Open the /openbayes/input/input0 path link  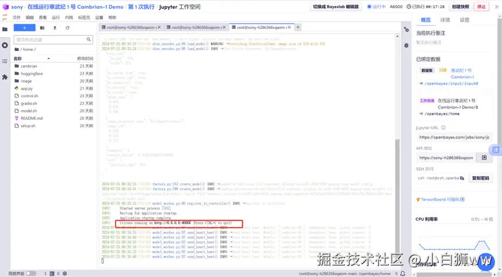[451, 83]
